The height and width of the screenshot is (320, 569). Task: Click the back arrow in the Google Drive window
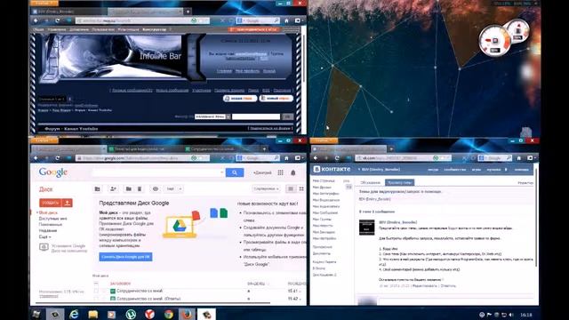pos(36,158)
